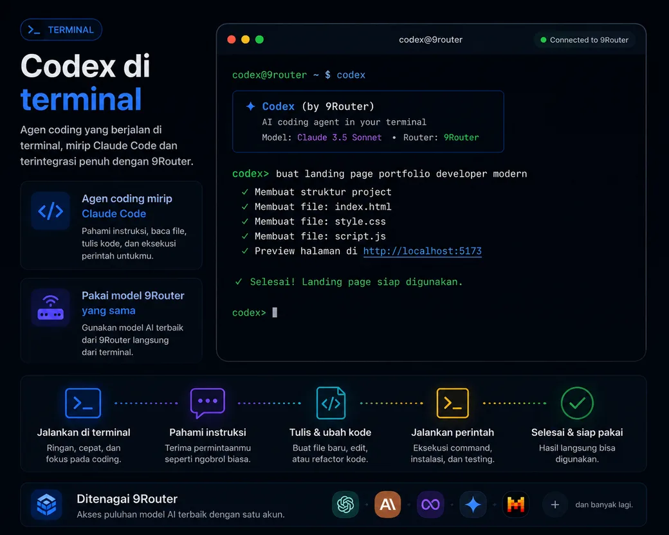Click the Anthropic logo icon
The image size is (669, 535).
[x=387, y=505]
